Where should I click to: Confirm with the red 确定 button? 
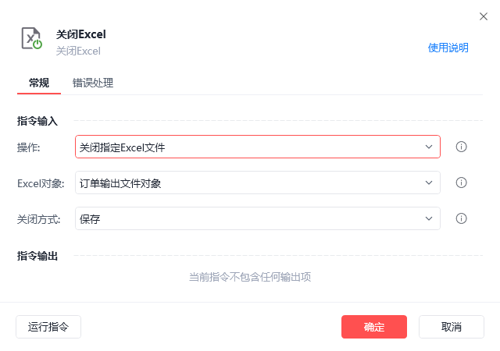(x=374, y=327)
